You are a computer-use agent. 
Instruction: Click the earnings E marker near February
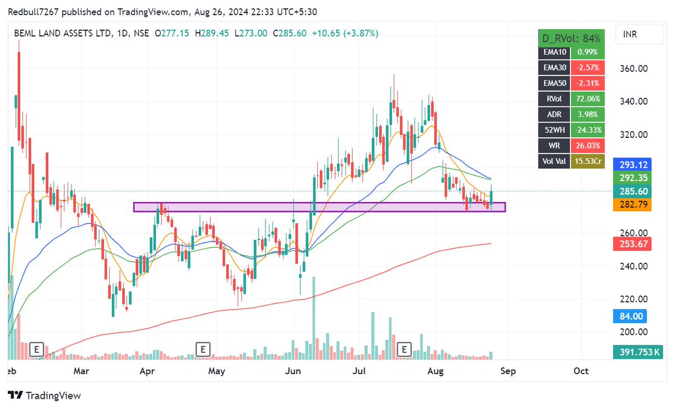click(x=37, y=349)
